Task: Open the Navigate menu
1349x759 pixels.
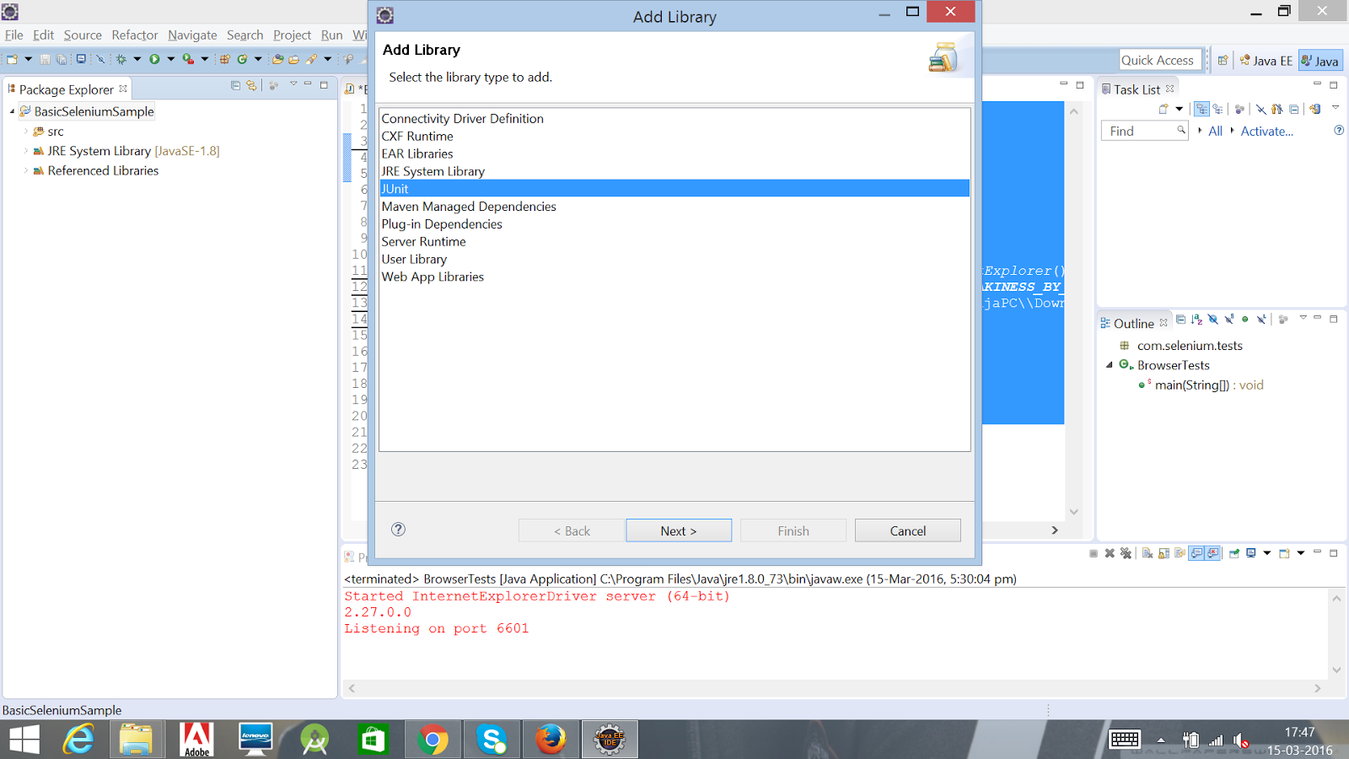Action: pos(192,35)
